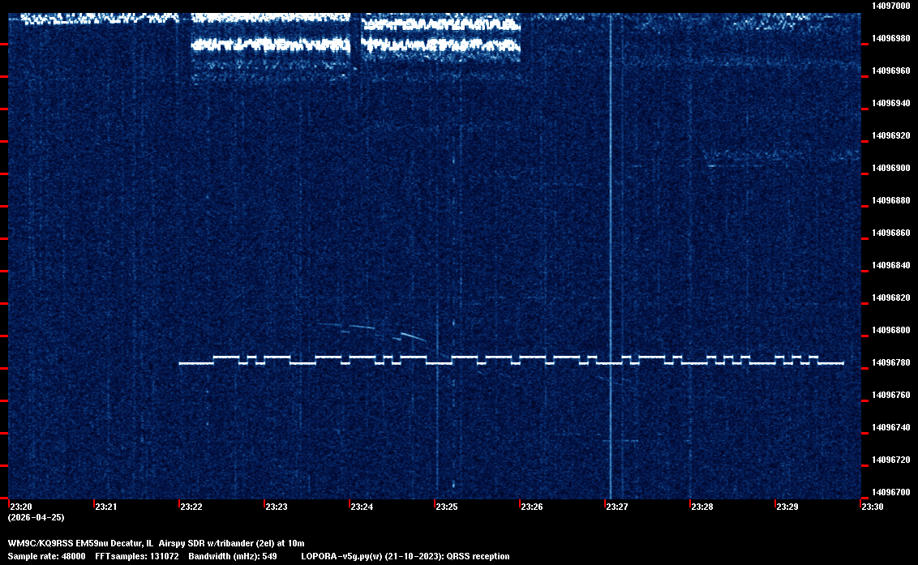918x565 pixels.
Task: Click the WM9C/KQ9RSS station info line
Action: pyautogui.click(x=157, y=543)
